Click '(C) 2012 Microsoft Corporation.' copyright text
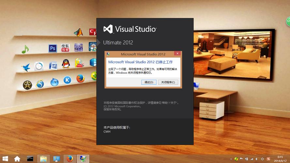The height and width of the screenshot is (163, 290). point(122,106)
